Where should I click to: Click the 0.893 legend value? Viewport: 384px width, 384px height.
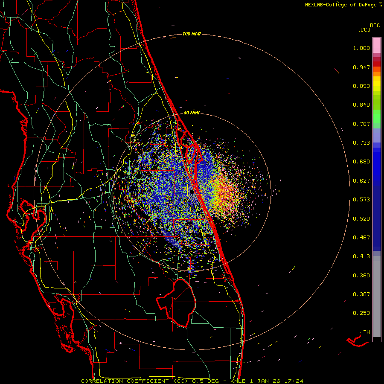361,86
